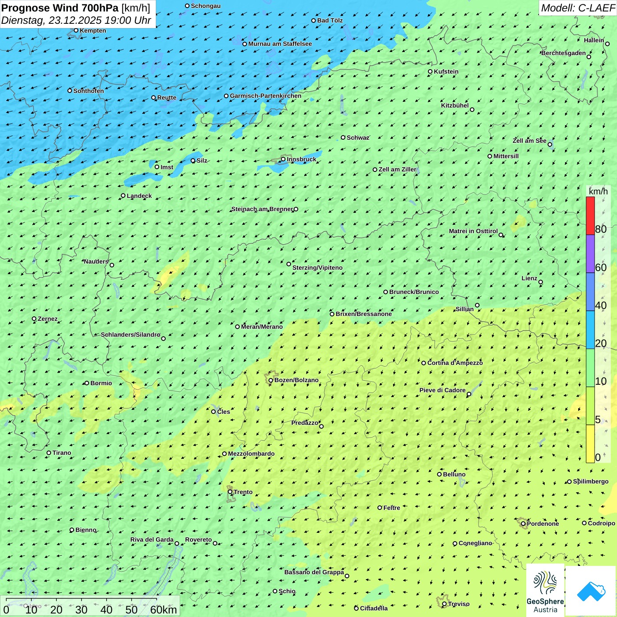
Task: Click the blue cloud logo icon
Action: 591,591
